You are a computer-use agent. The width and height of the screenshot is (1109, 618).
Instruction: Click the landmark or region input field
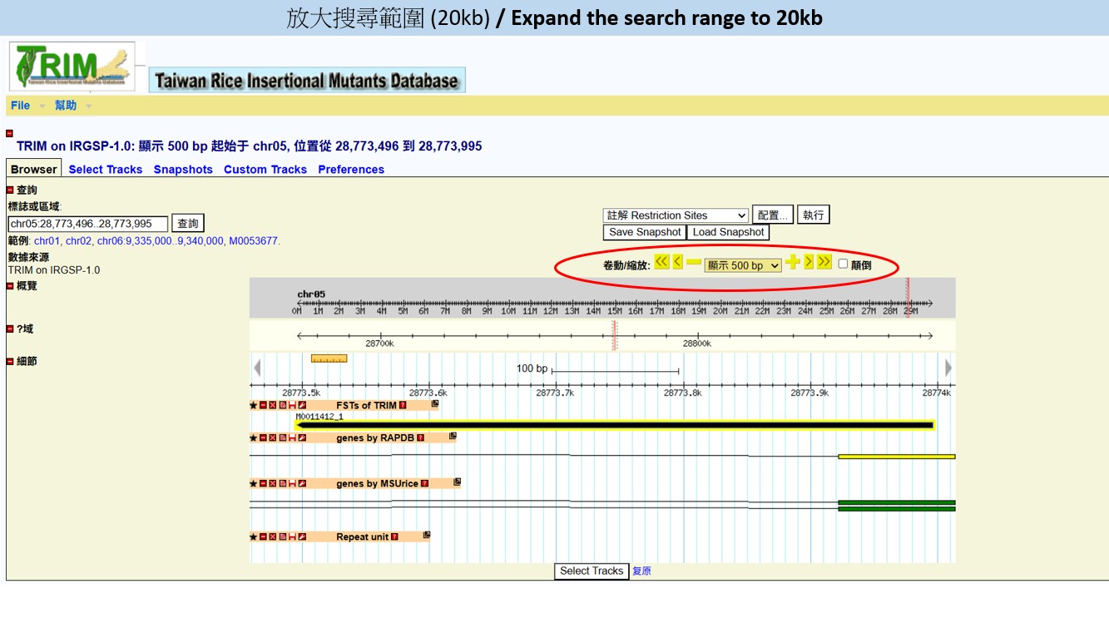[88, 224]
